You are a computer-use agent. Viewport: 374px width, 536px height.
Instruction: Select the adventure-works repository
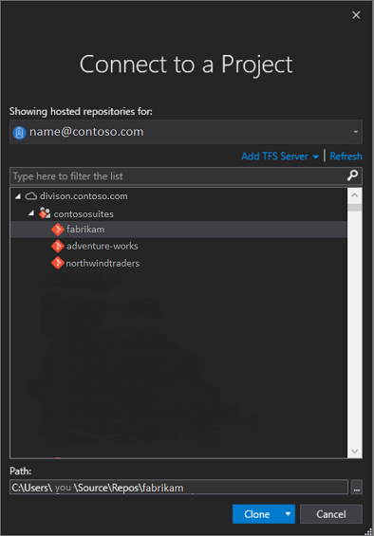point(102,246)
